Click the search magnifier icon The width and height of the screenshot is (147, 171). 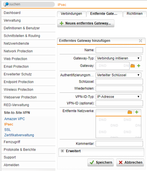click(x=7, y=4)
